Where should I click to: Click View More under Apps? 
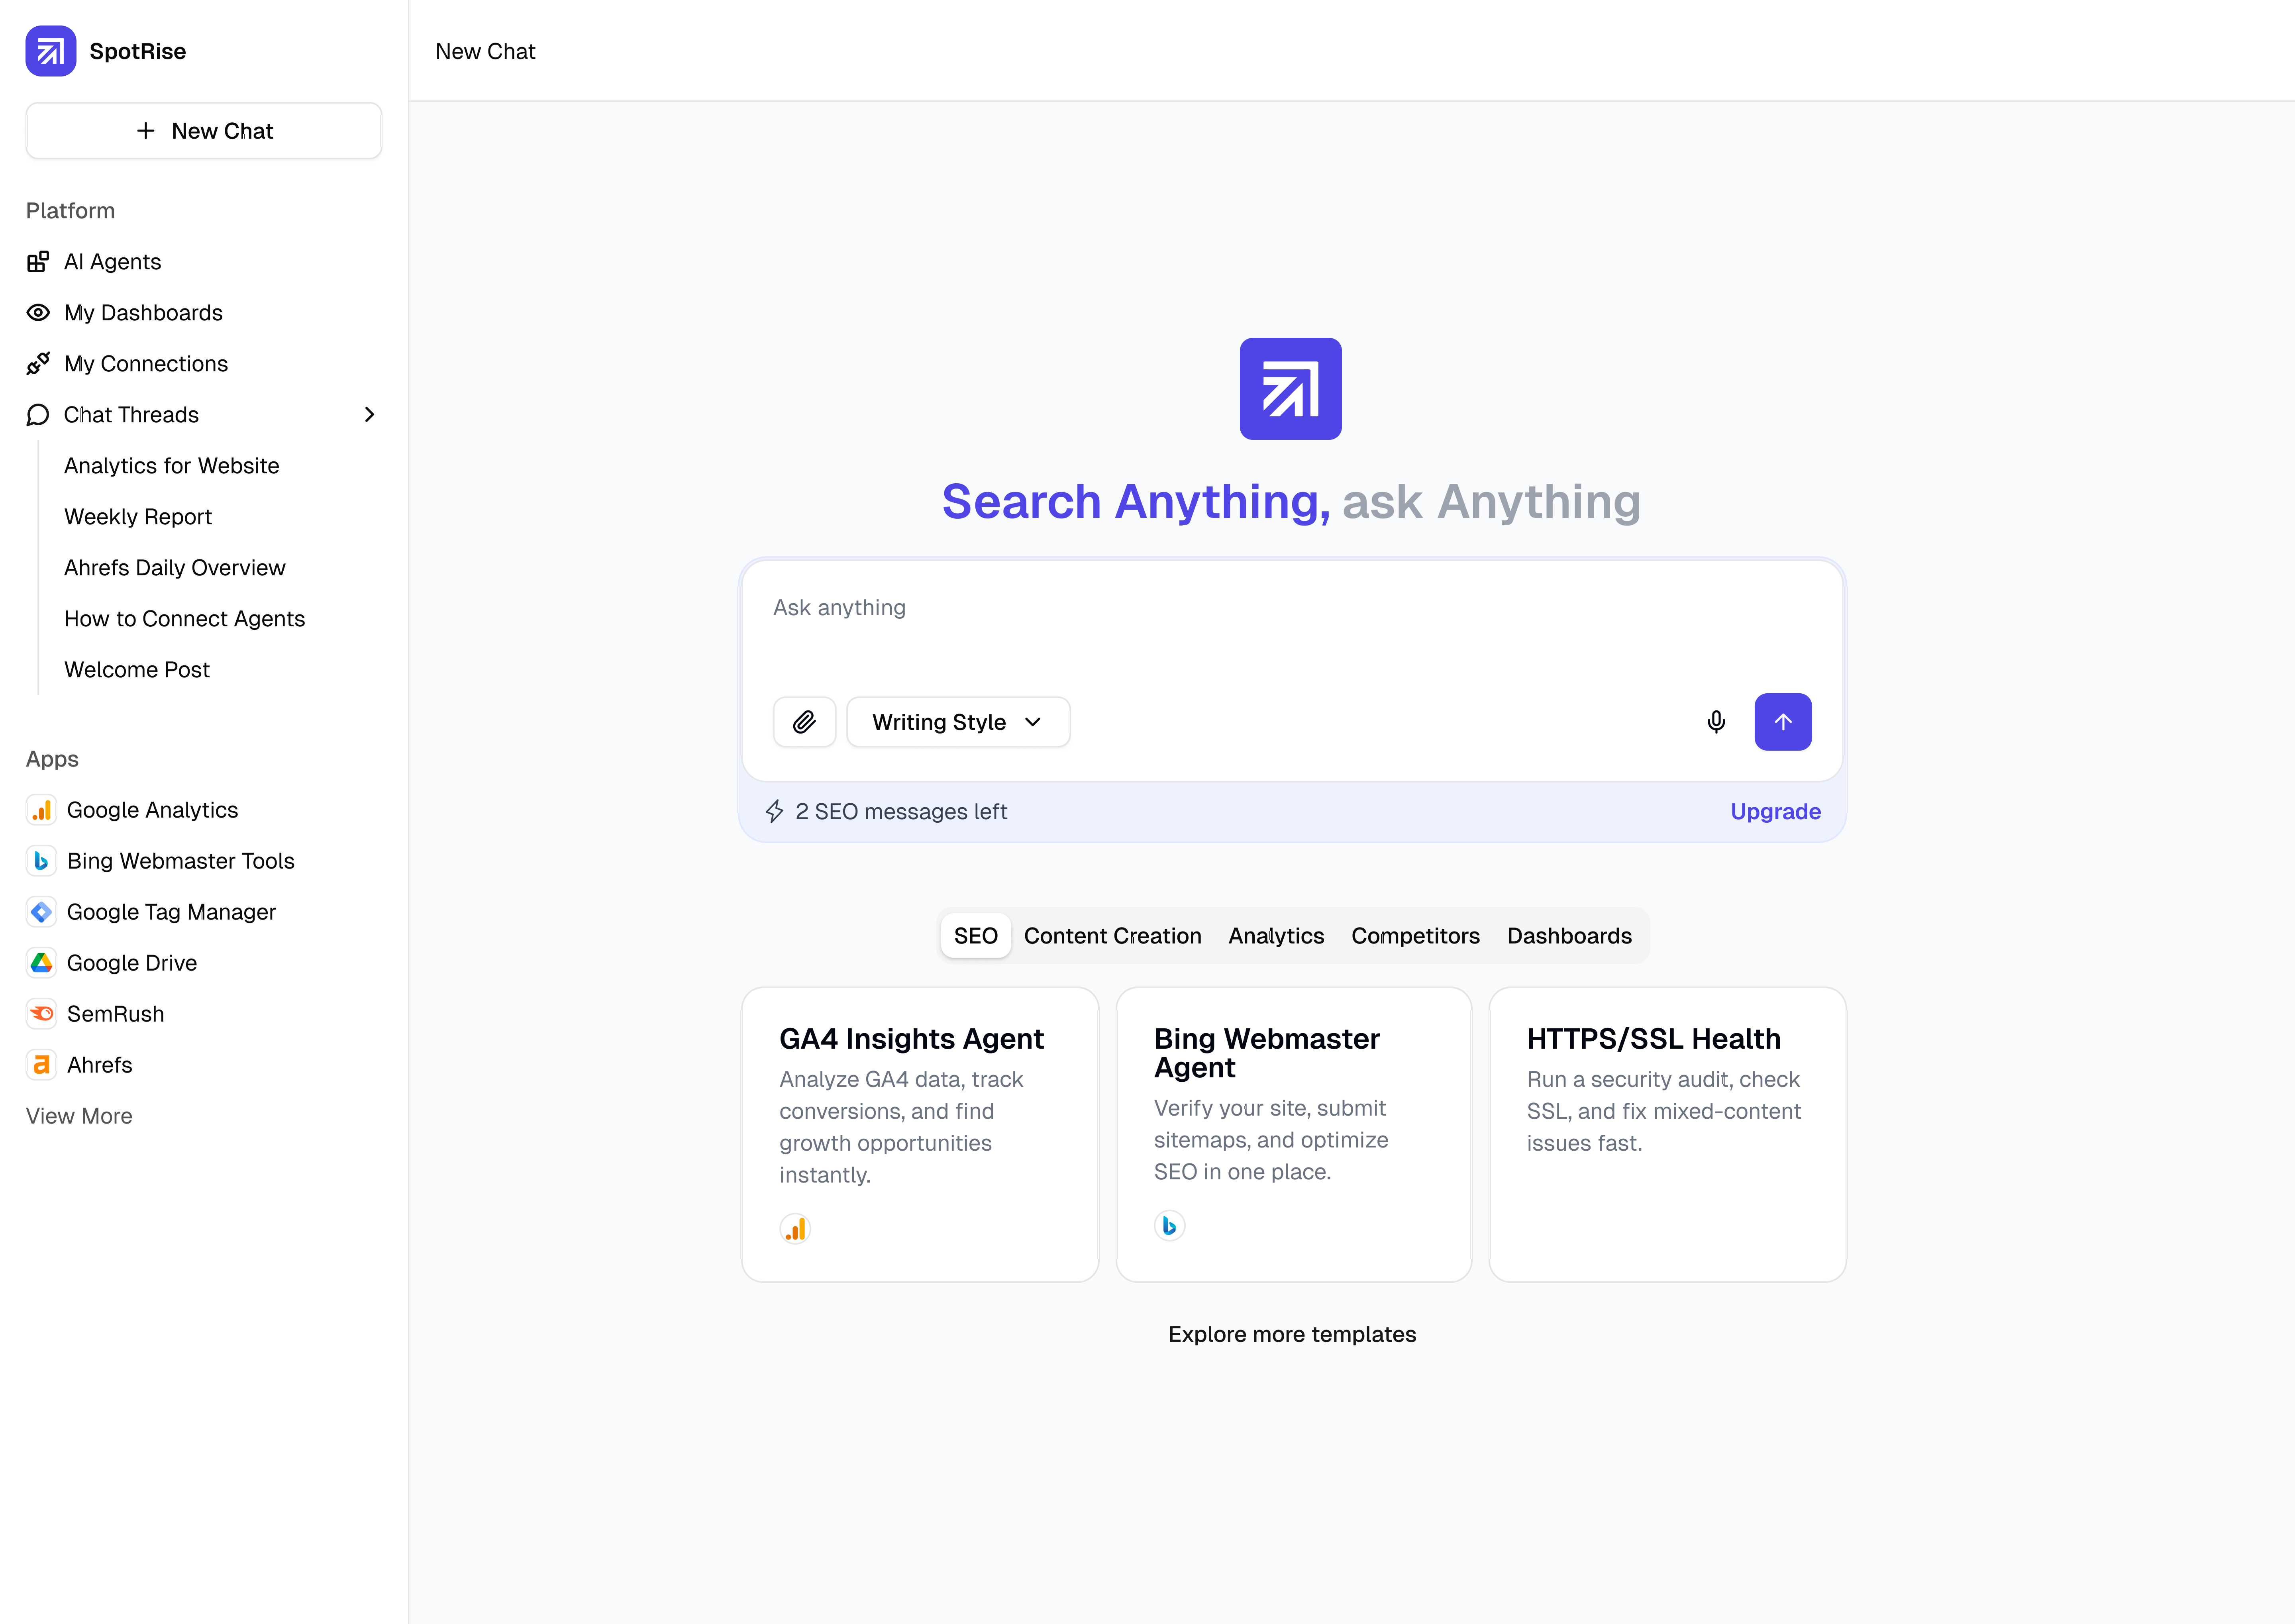point(79,1116)
